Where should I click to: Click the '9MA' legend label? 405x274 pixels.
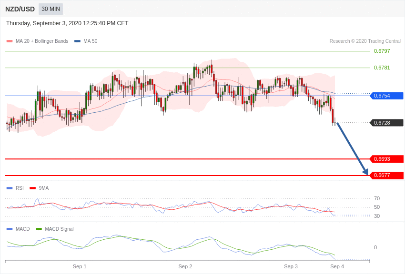(44, 188)
